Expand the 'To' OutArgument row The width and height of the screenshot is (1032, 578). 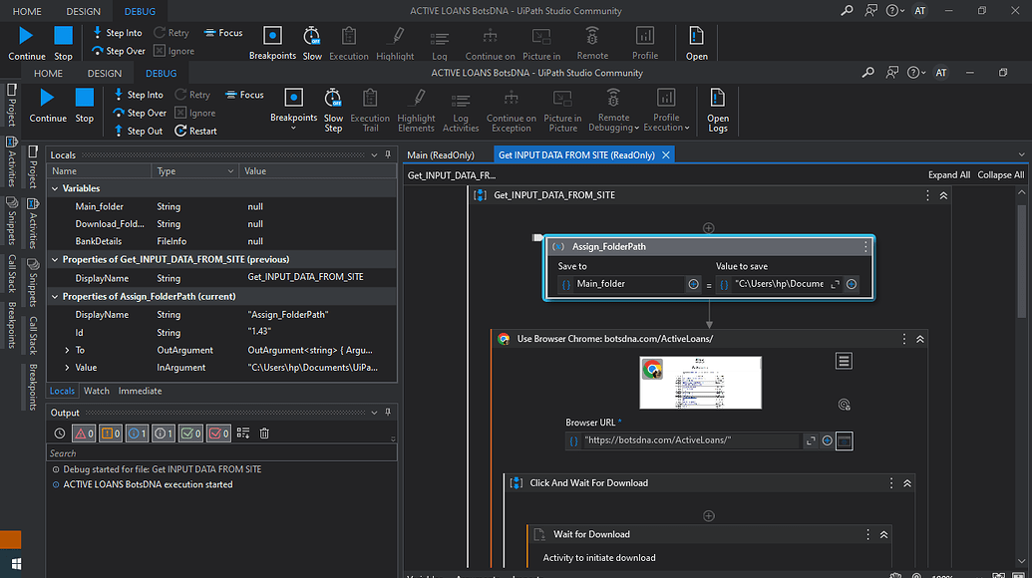click(x=67, y=350)
